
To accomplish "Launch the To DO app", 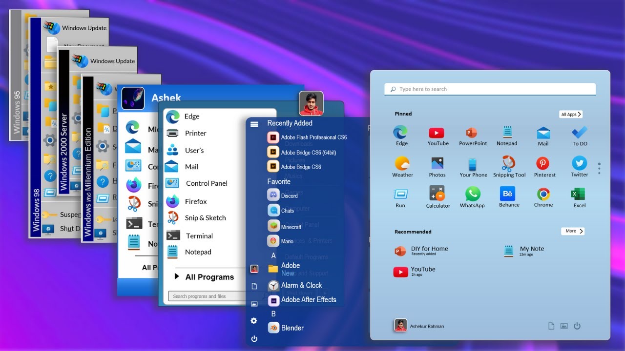I will point(580,136).
